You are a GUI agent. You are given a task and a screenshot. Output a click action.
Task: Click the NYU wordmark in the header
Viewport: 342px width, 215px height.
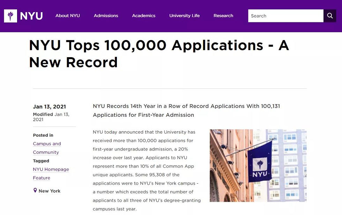(31, 16)
